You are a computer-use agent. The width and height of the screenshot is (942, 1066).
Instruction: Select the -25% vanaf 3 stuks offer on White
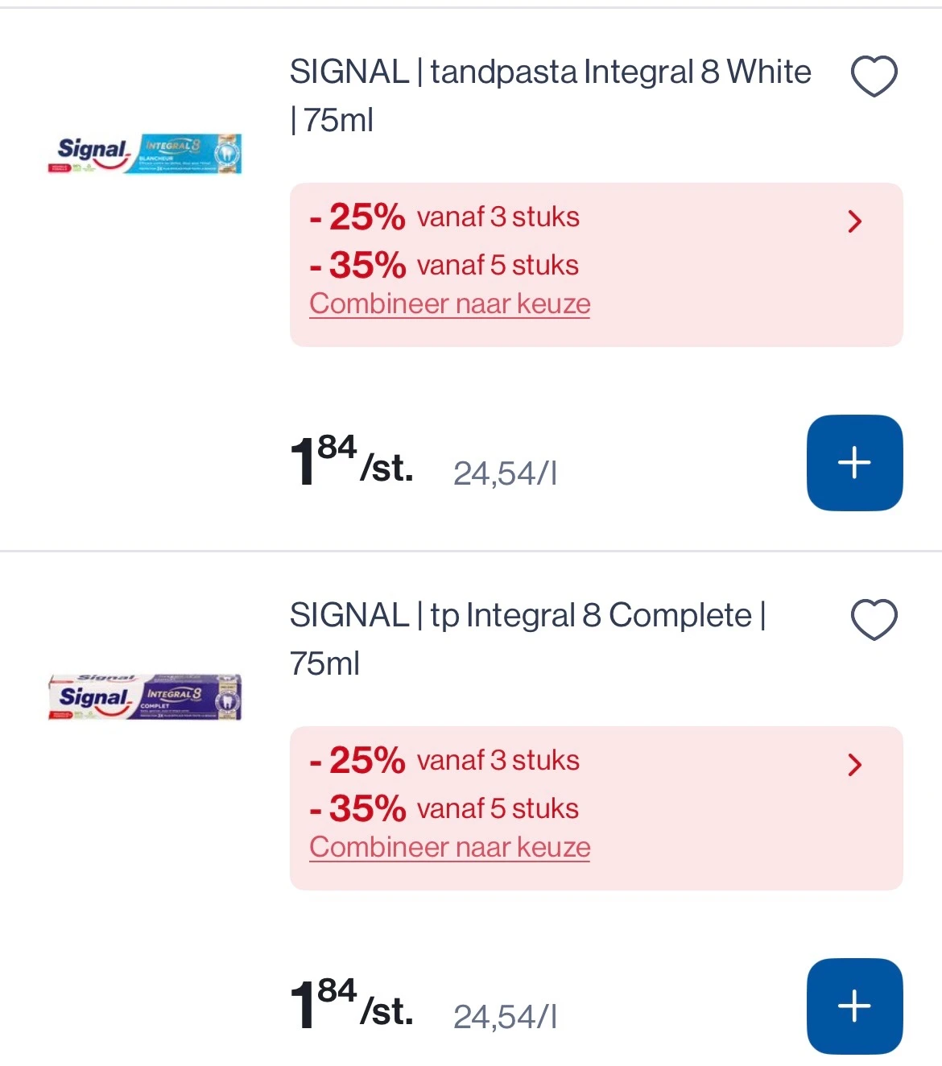(x=444, y=217)
